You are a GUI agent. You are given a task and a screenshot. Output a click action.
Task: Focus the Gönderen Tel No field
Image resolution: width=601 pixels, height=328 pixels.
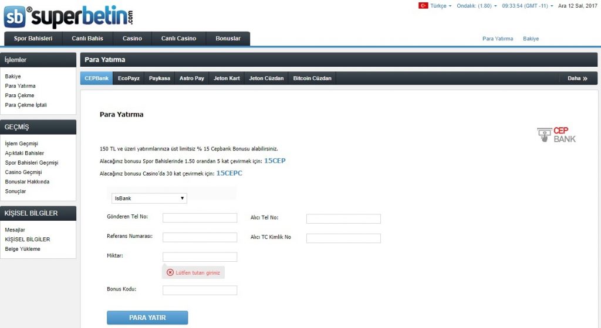tap(200, 218)
